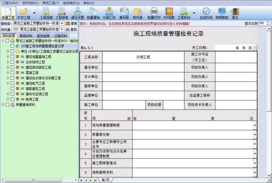
Task: Expand the 01 建筑地基基础工程 node
Action: pos(8,57)
